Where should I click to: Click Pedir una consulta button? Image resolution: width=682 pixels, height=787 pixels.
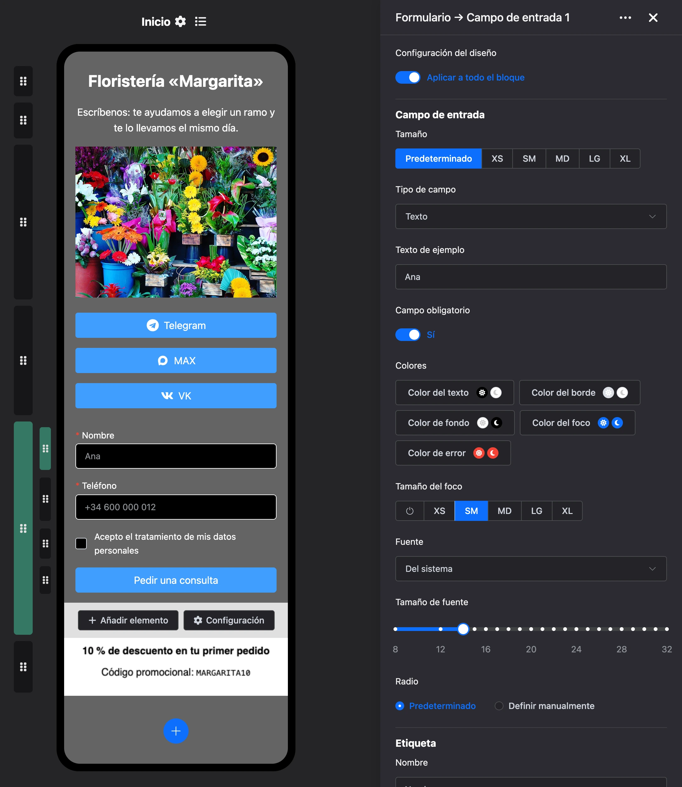tap(176, 580)
